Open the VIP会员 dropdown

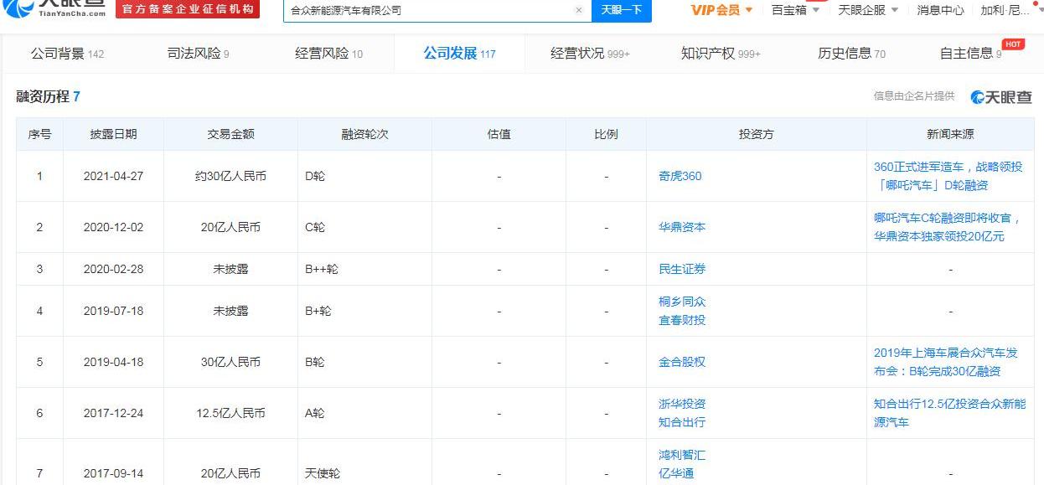(721, 10)
